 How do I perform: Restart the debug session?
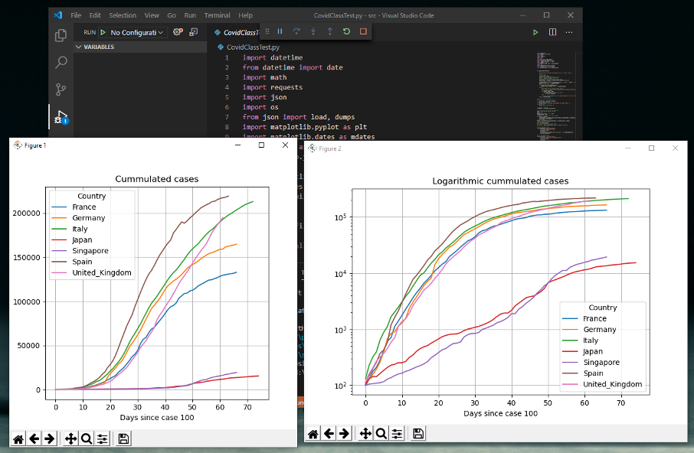346,31
